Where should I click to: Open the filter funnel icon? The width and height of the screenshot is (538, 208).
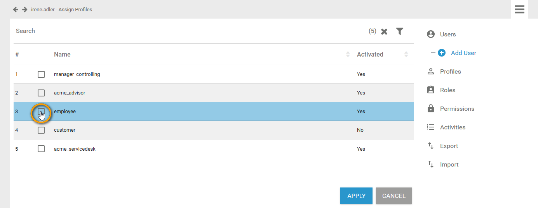400,31
